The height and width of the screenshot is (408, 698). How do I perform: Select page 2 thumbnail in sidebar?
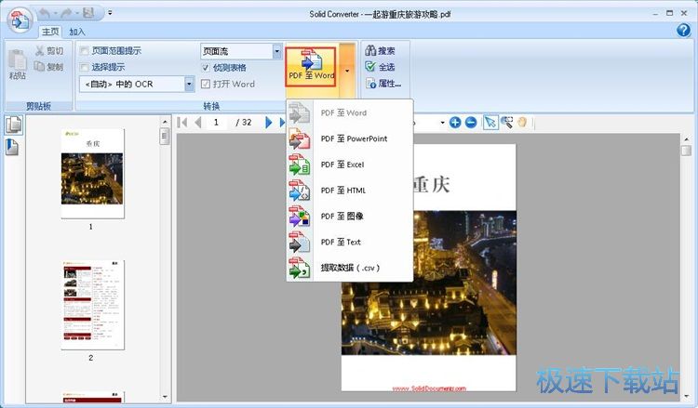click(x=92, y=305)
